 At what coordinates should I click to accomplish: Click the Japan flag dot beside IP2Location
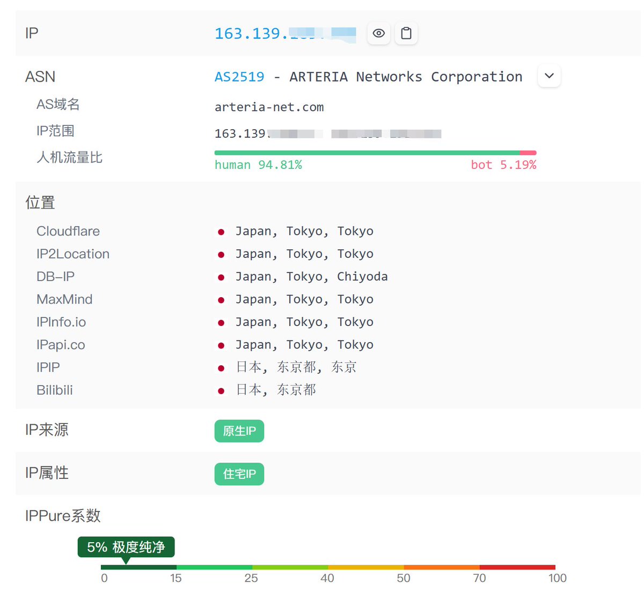point(221,255)
